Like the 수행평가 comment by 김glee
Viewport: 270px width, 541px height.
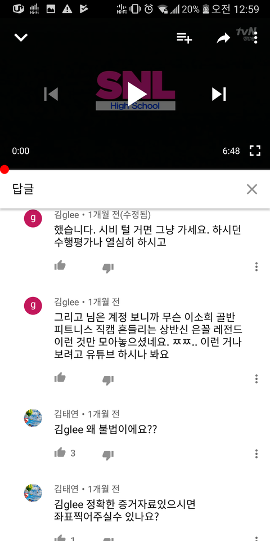click(x=60, y=265)
